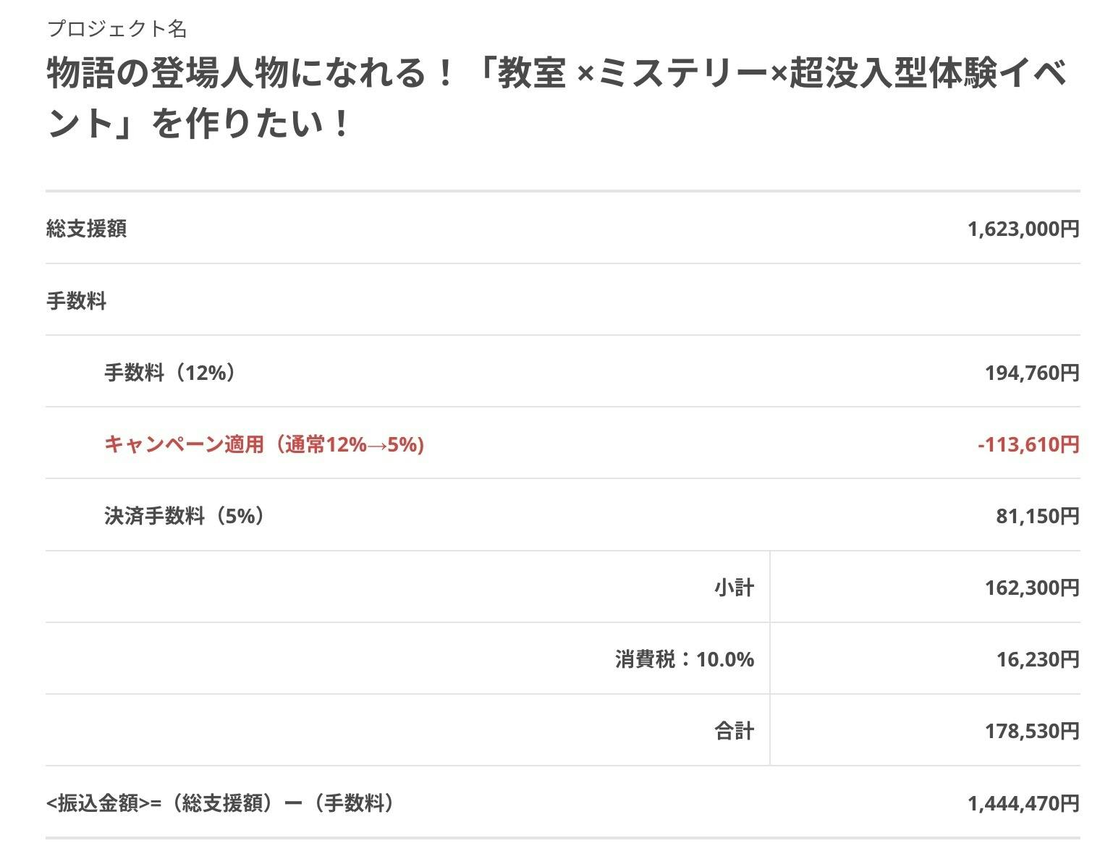Click を作りたい！ at the title's end
The image size is (1100, 851).
point(250,124)
